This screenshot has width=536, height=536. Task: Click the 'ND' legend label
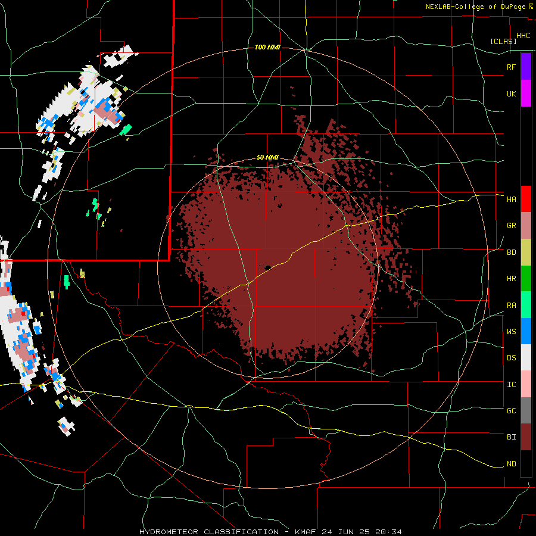pos(511,464)
